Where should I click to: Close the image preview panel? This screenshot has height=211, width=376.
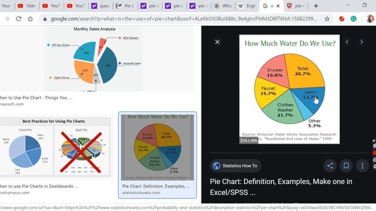(217, 42)
